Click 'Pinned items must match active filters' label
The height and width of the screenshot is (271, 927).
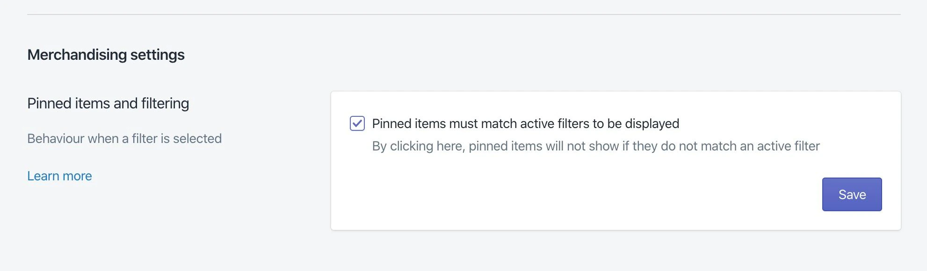point(525,124)
